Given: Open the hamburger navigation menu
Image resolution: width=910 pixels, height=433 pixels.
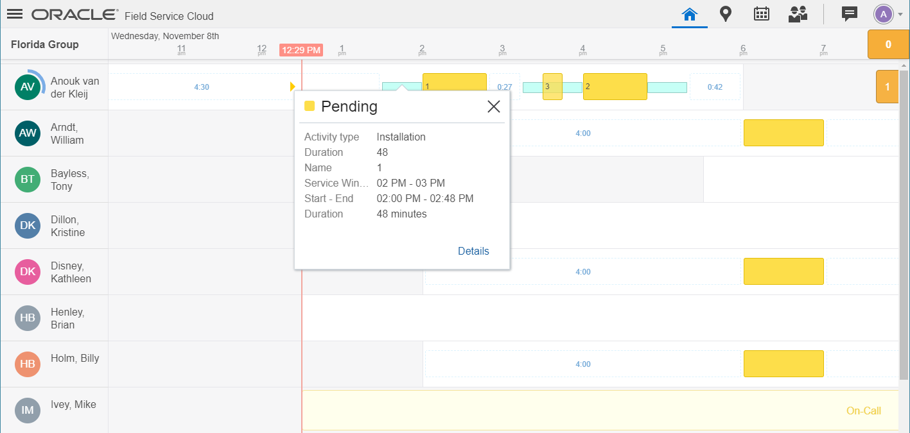Looking at the screenshot, I should point(15,14).
